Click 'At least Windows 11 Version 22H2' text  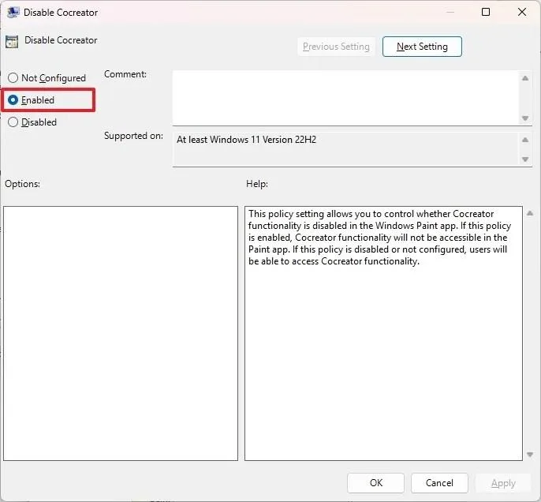[246, 140]
